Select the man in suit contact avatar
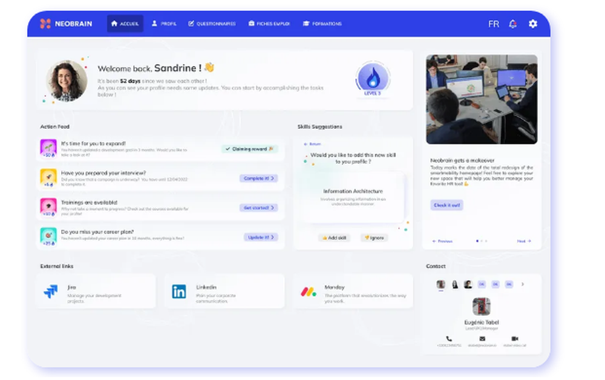 [x=468, y=285]
